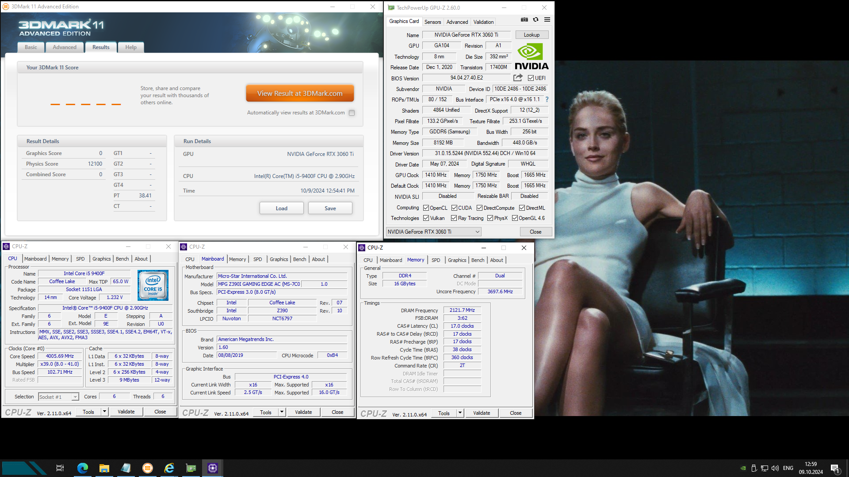Viewport: 849px width, 477px height.
Task: Click the USB safely remove tray icon
Action: 754,468
